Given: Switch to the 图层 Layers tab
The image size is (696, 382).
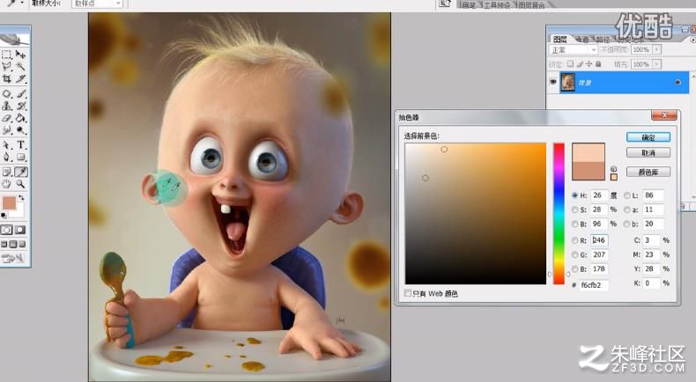Looking at the screenshot, I should click(x=560, y=40).
